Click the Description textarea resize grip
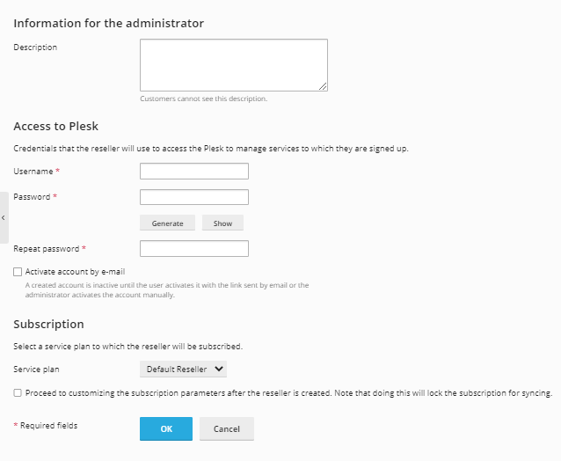Screen dimensions: 561x461 323,86
